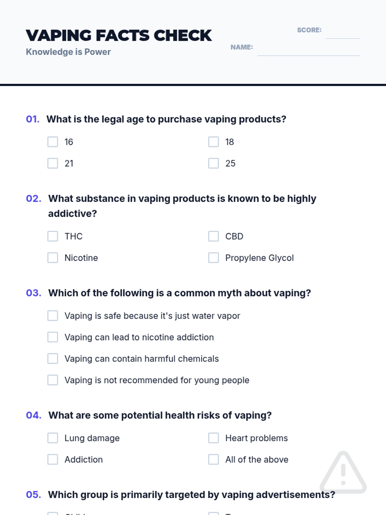Click the Name input line
This screenshot has width=386, height=515.
tap(308, 51)
